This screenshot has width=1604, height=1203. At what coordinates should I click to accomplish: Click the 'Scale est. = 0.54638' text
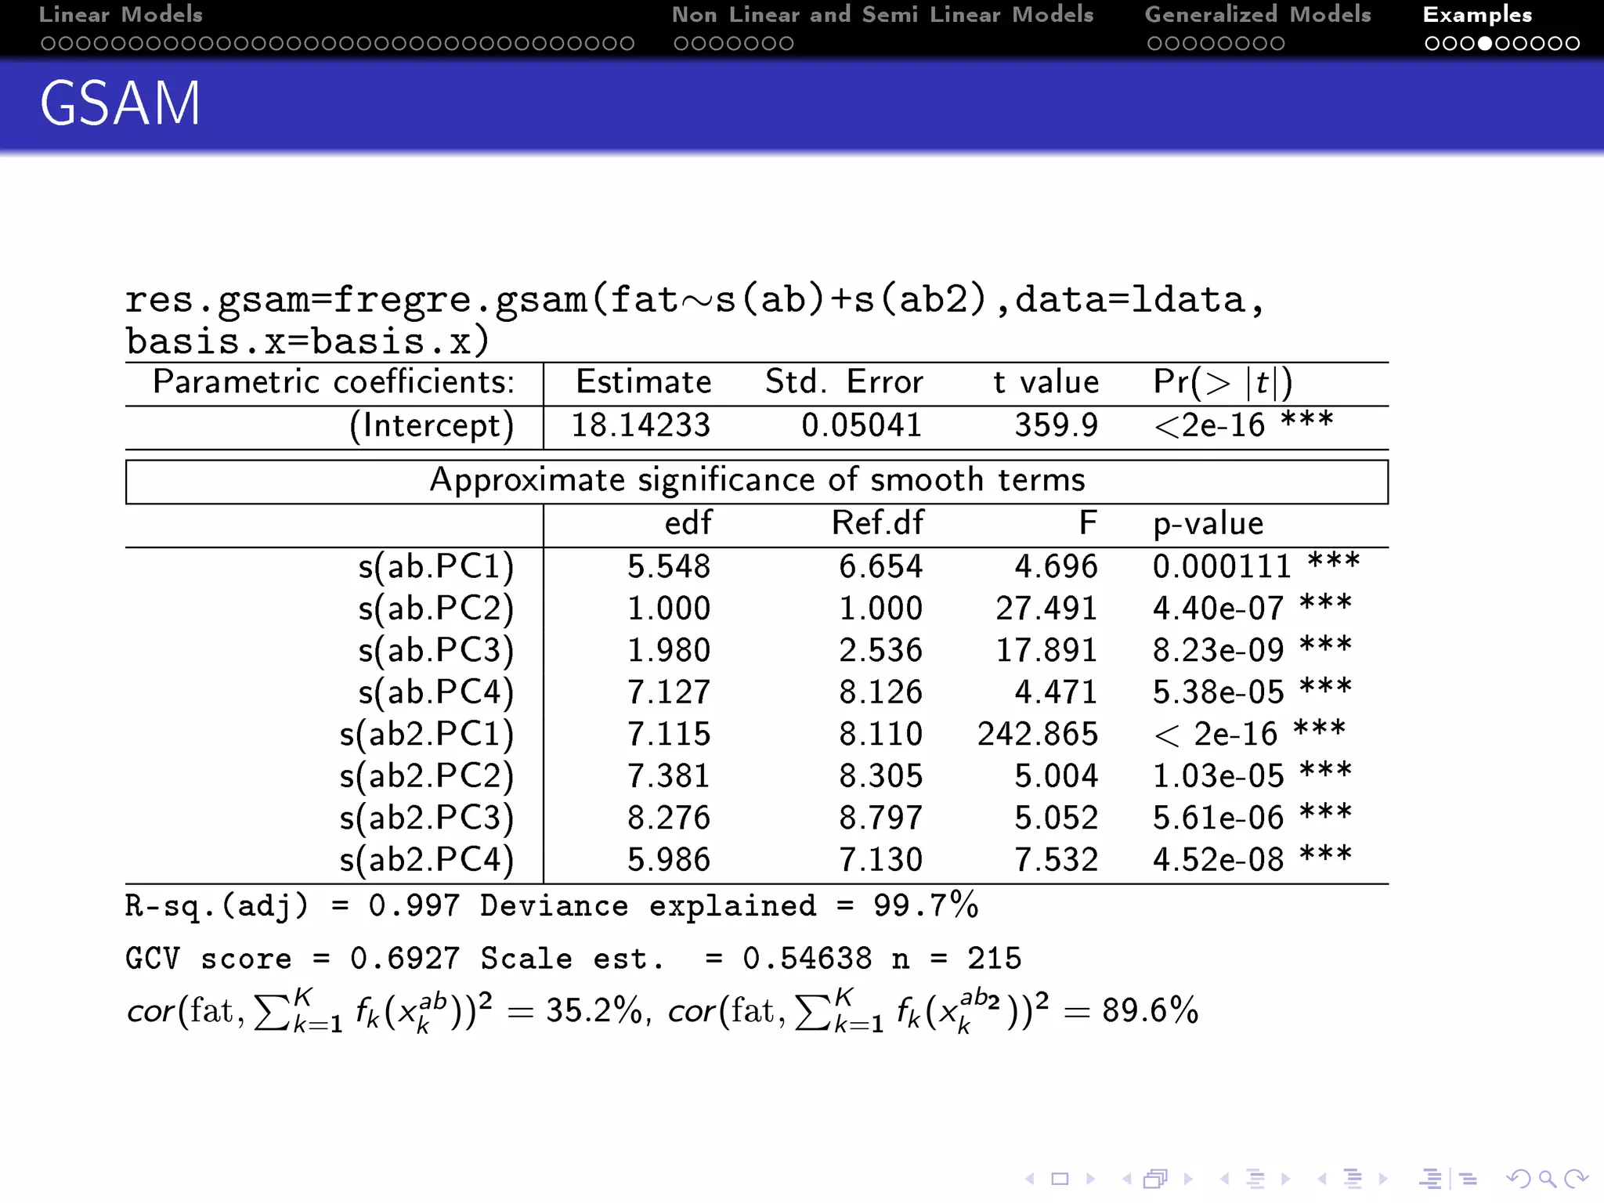[676, 959]
